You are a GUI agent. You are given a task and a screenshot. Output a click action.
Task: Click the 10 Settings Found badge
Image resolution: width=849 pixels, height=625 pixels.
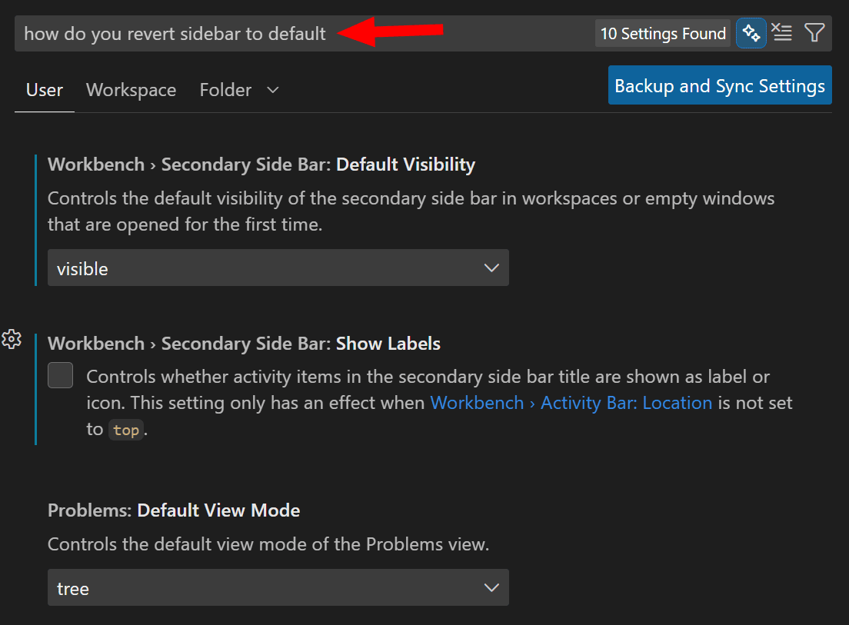coord(662,33)
